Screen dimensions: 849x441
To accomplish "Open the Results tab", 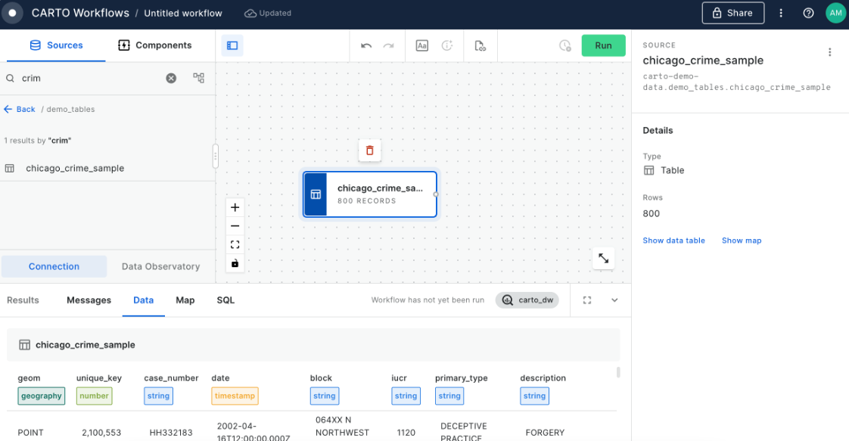I will [x=23, y=300].
